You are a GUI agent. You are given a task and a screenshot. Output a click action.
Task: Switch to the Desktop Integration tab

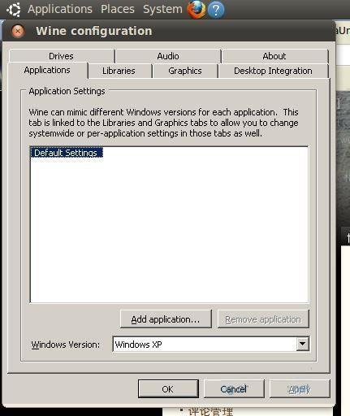tap(273, 71)
